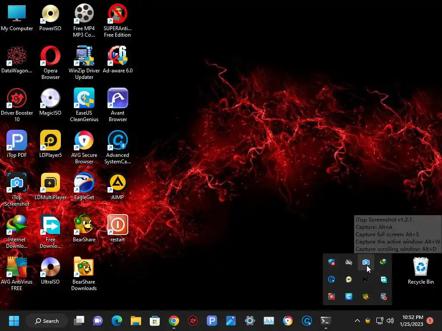Open the Recycle Bin
This screenshot has width=442, height=331.
click(420, 271)
